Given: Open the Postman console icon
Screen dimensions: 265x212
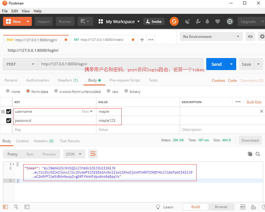Looking at the screenshot, I should click(27, 207).
